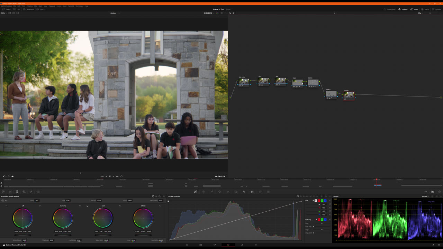Open the Color Match palette icon

click(10, 192)
